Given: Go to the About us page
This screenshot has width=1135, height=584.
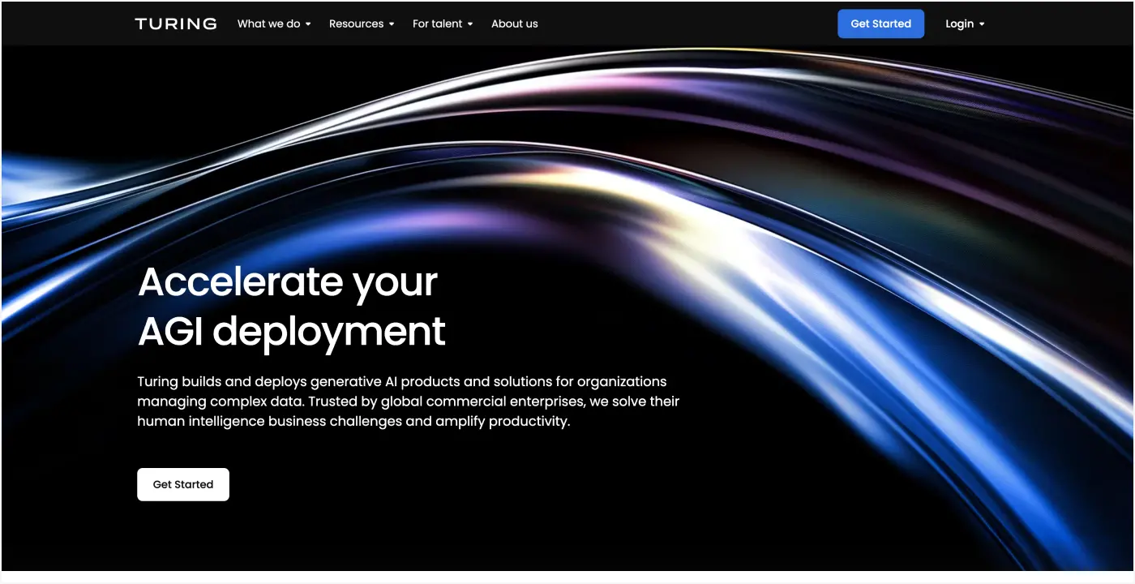Looking at the screenshot, I should tap(514, 24).
